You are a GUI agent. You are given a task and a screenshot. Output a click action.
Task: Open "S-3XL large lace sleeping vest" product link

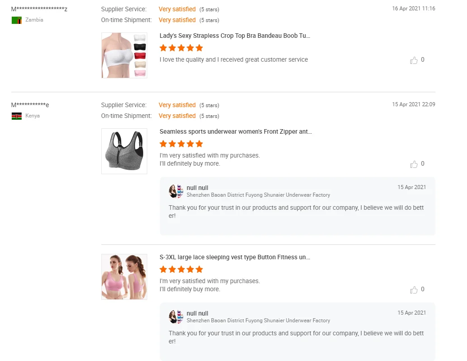coord(235,257)
